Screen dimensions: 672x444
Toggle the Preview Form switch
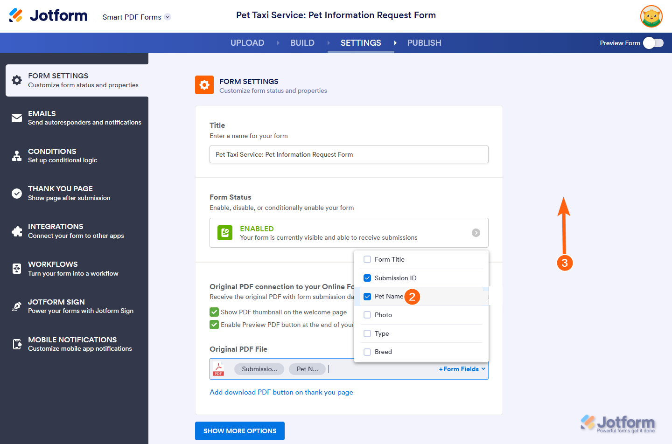click(x=653, y=42)
